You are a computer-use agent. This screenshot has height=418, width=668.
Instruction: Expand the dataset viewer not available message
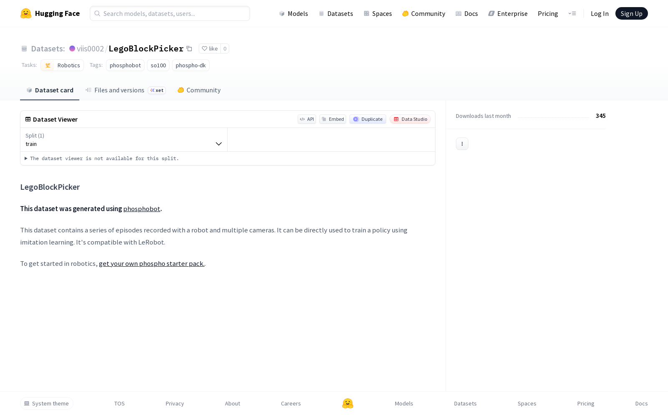pyautogui.click(x=102, y=158)
